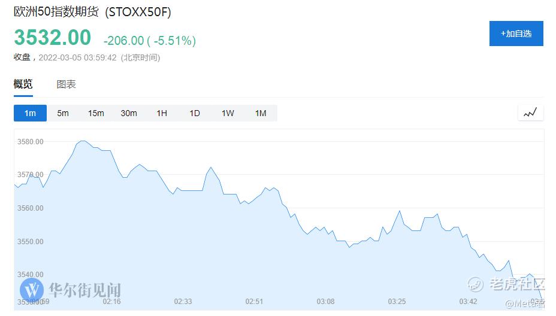Choose the 1W chart interval
Screen dimensions: 556x316
tap(228, 113)
